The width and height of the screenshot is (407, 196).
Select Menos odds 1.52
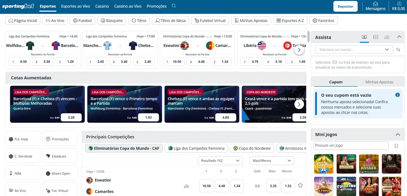pyautogui.click(x=288, y=186)
